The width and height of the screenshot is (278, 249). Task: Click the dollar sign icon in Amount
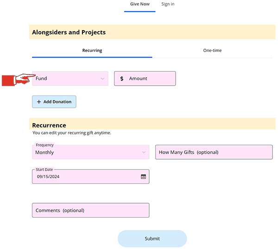[x=121, y=79]
